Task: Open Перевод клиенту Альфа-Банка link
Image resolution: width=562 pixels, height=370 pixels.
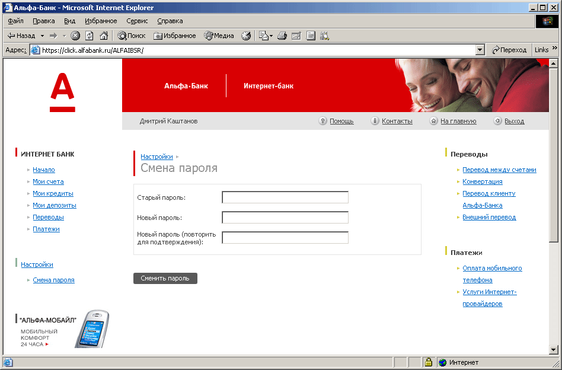Action: point(489,199)
